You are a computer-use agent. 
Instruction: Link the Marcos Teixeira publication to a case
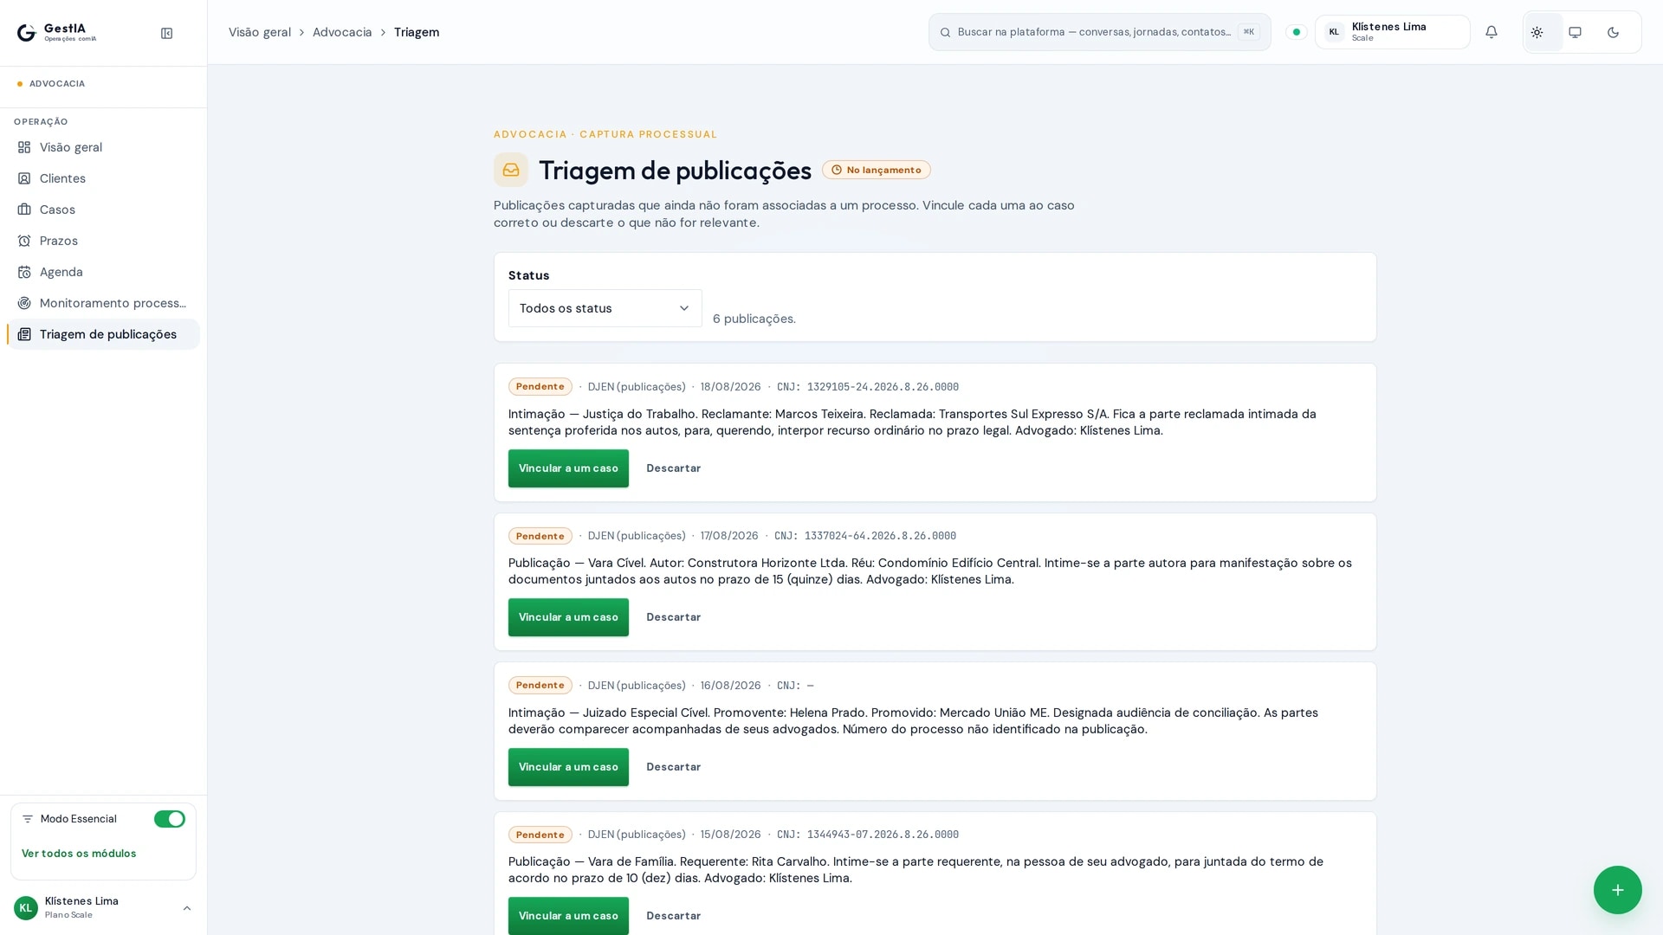click(568, 468)
